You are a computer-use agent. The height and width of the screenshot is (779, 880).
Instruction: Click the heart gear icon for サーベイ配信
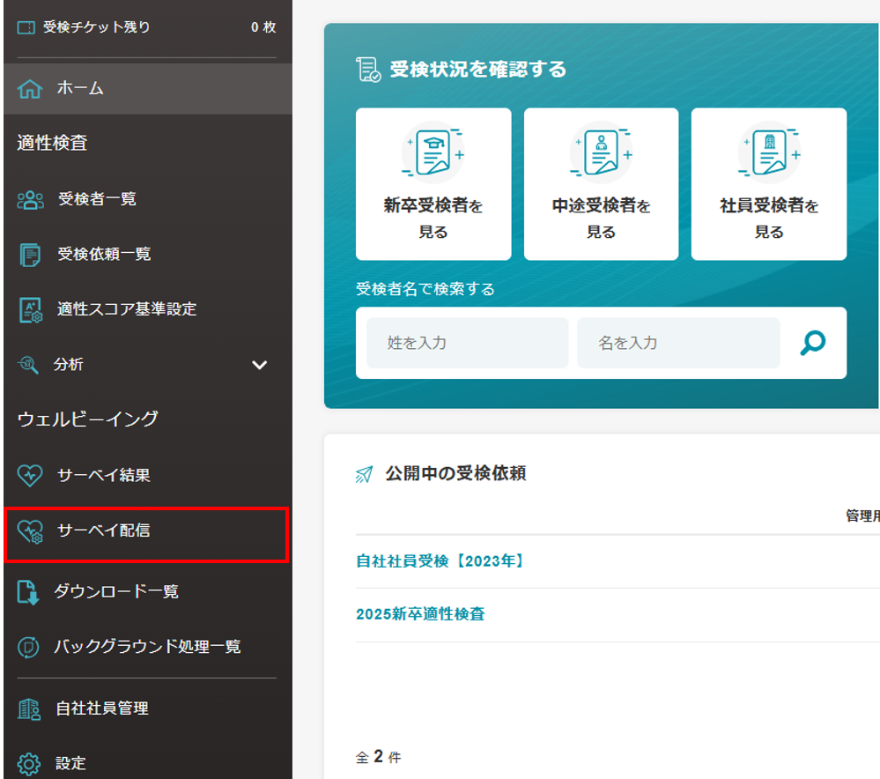[30, 531]
